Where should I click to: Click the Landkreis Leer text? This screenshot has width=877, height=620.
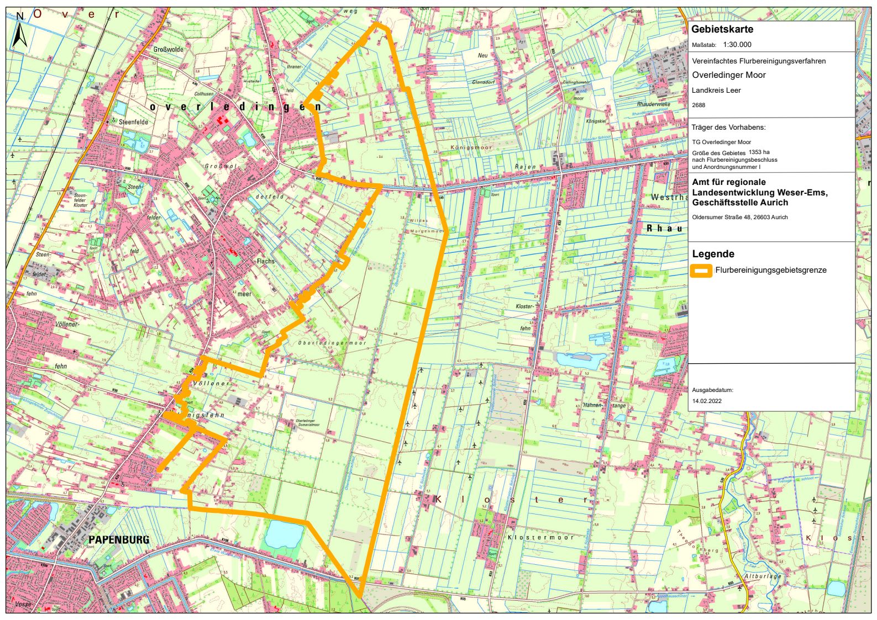pyautogui.click(x=716, y=91)
